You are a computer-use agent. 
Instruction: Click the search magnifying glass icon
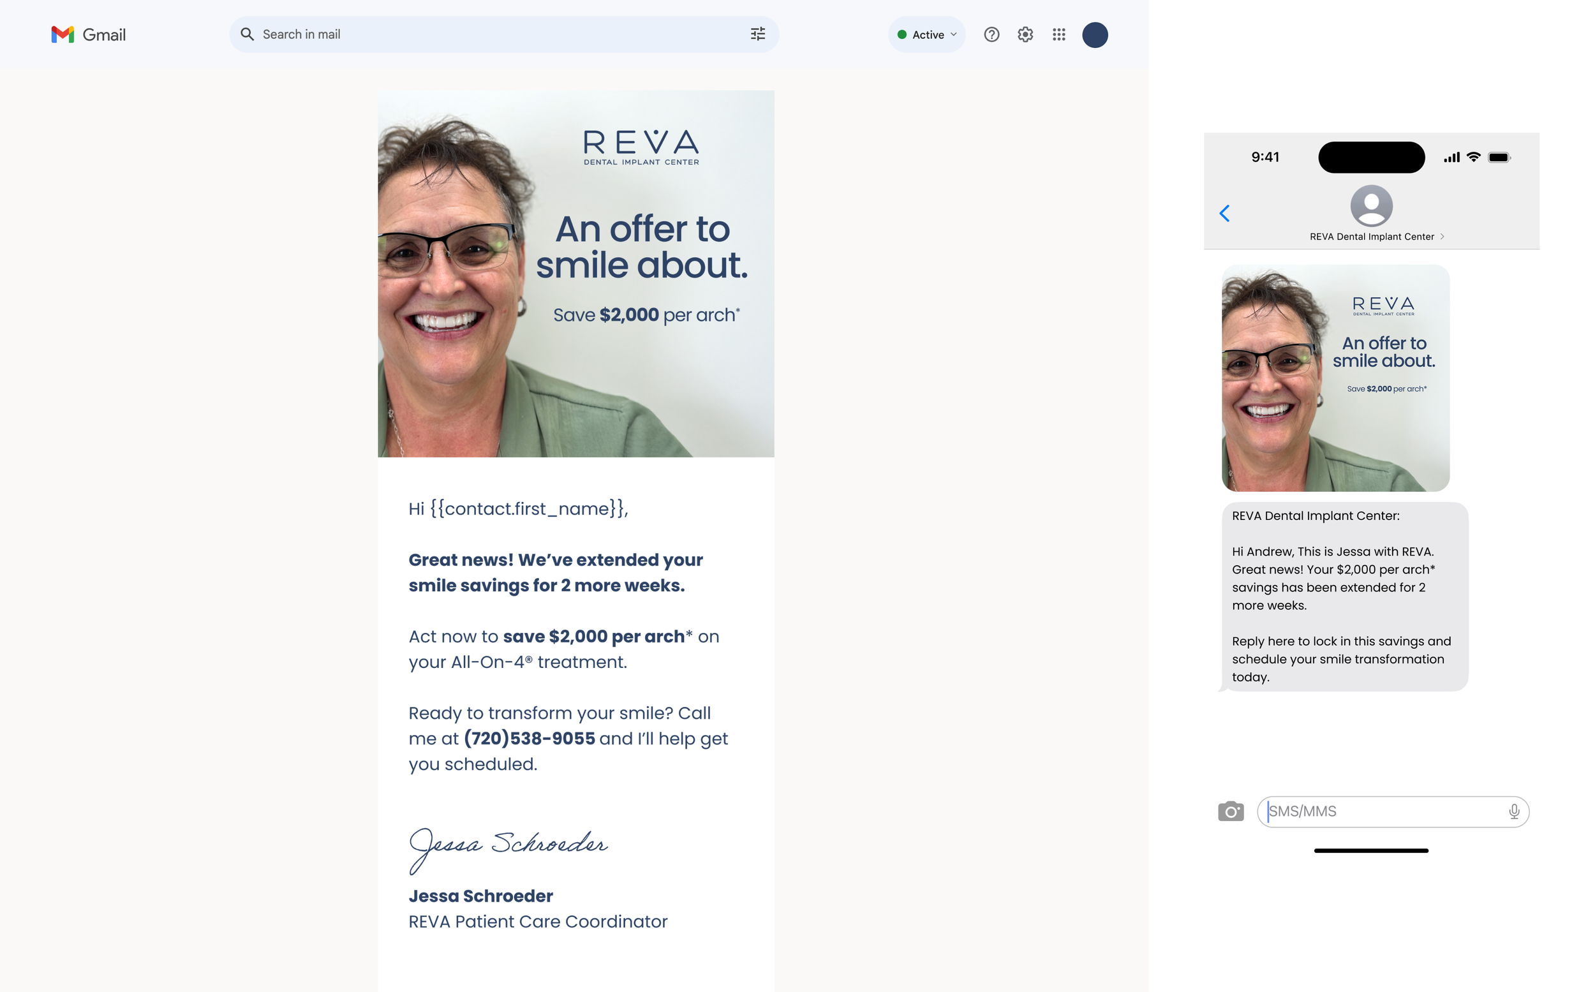point(248,34)
